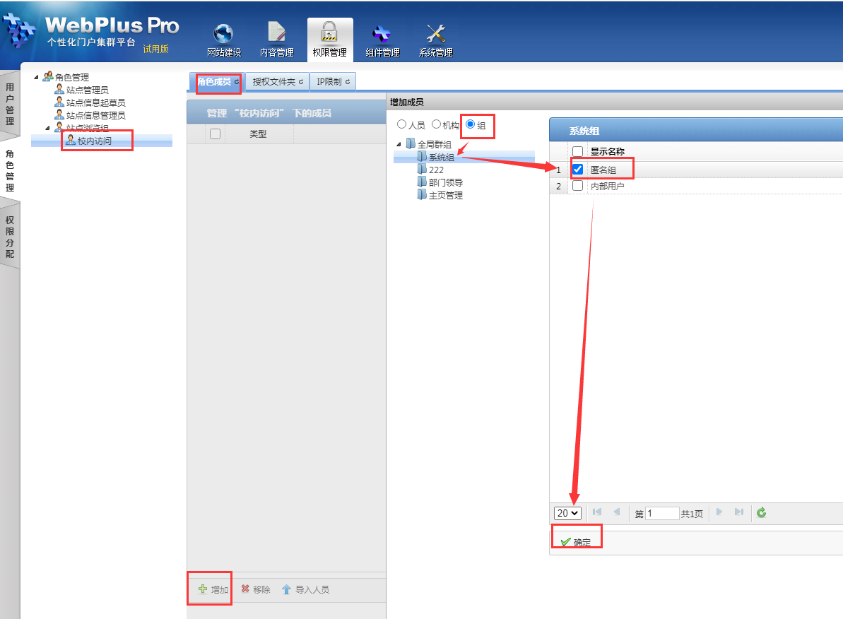Click the page number input field
The width and height of the screenshot is (843, 619).
click(661, 514)
